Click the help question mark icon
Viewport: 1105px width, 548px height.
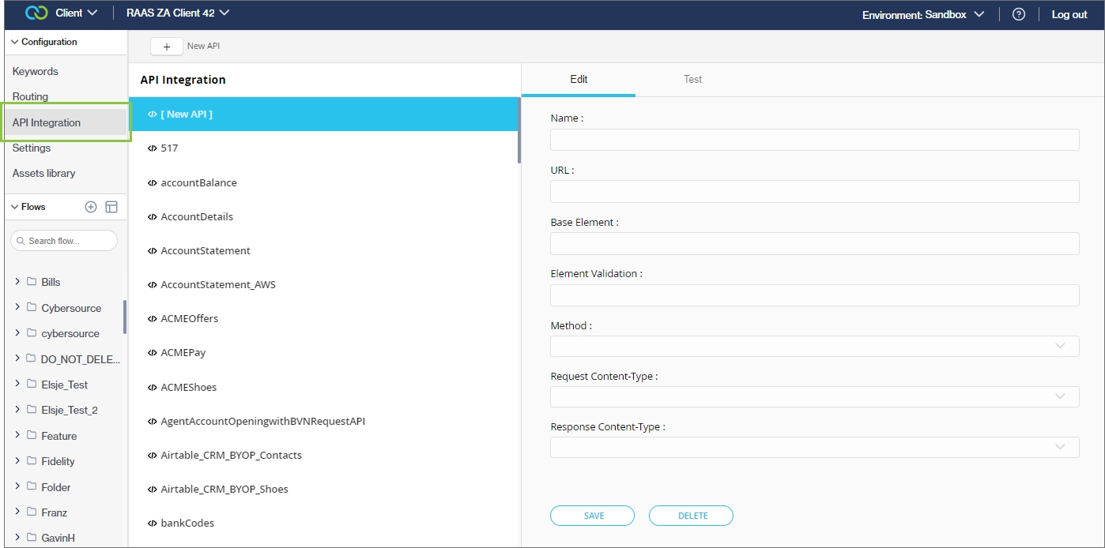coord(1019,14)
